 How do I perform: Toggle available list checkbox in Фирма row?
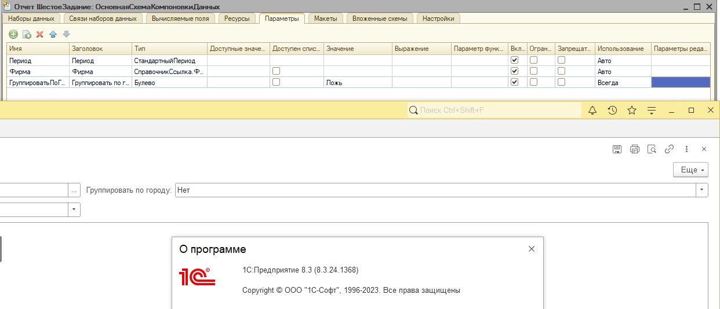point(277,71)
